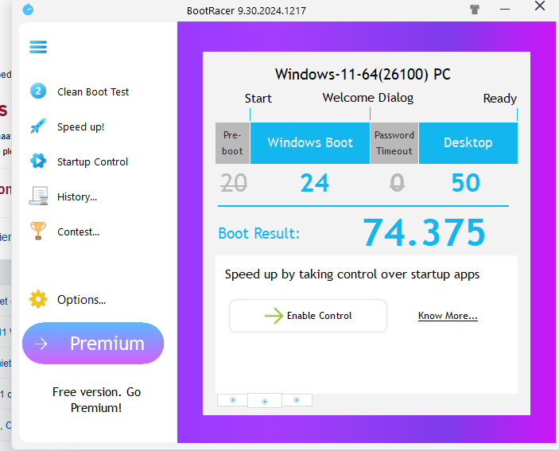Click the Windows-11-64(26100) PC title
The image size is (559, 451).
[x=363, y=74]
